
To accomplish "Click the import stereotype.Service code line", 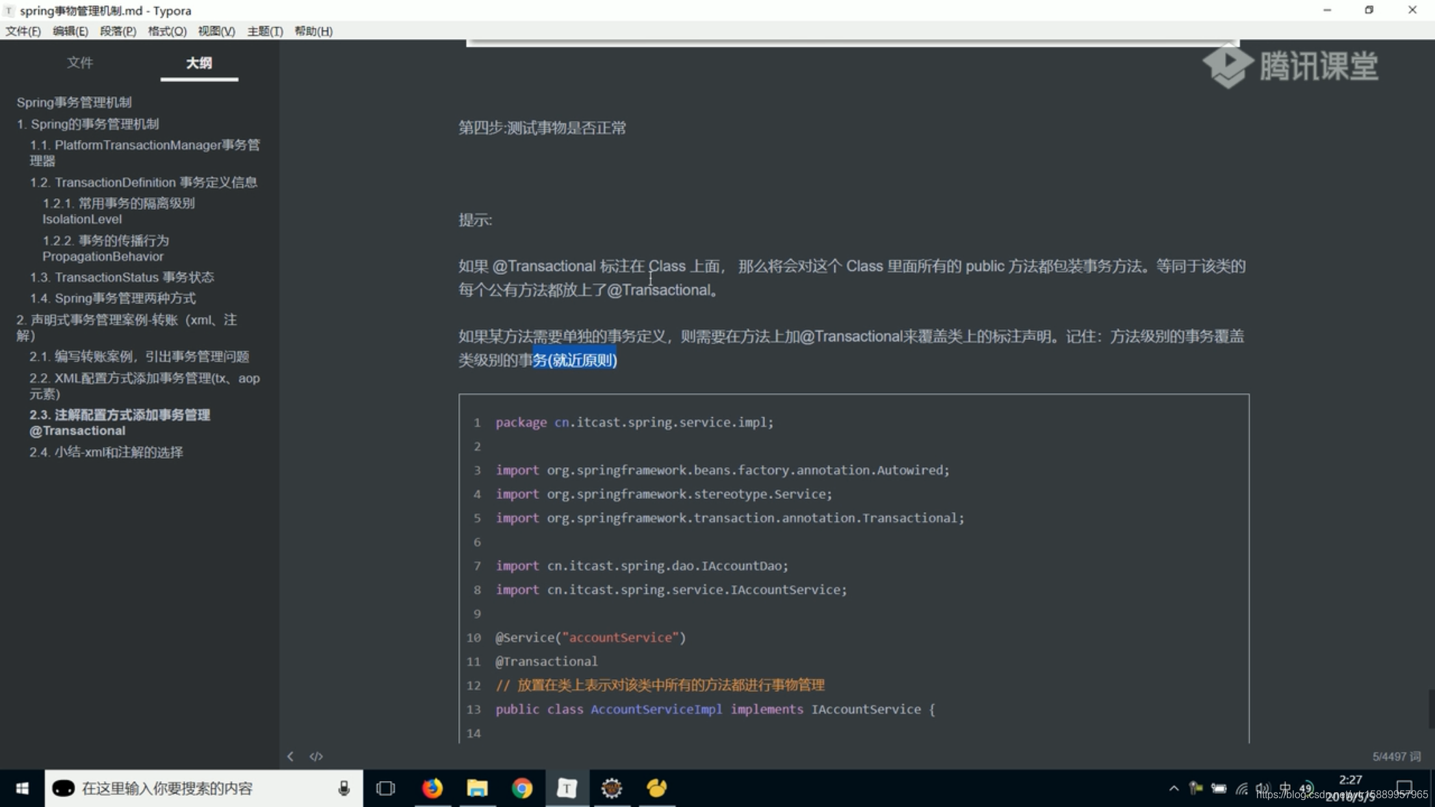I will point(664,494).
